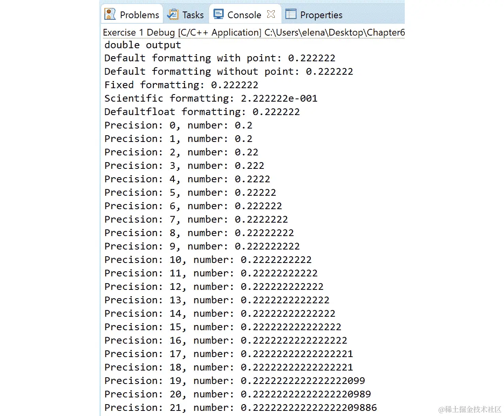
Task: Click the 'Precision: 16' output line
Action: pyautogui.click(x=226, y=340)
